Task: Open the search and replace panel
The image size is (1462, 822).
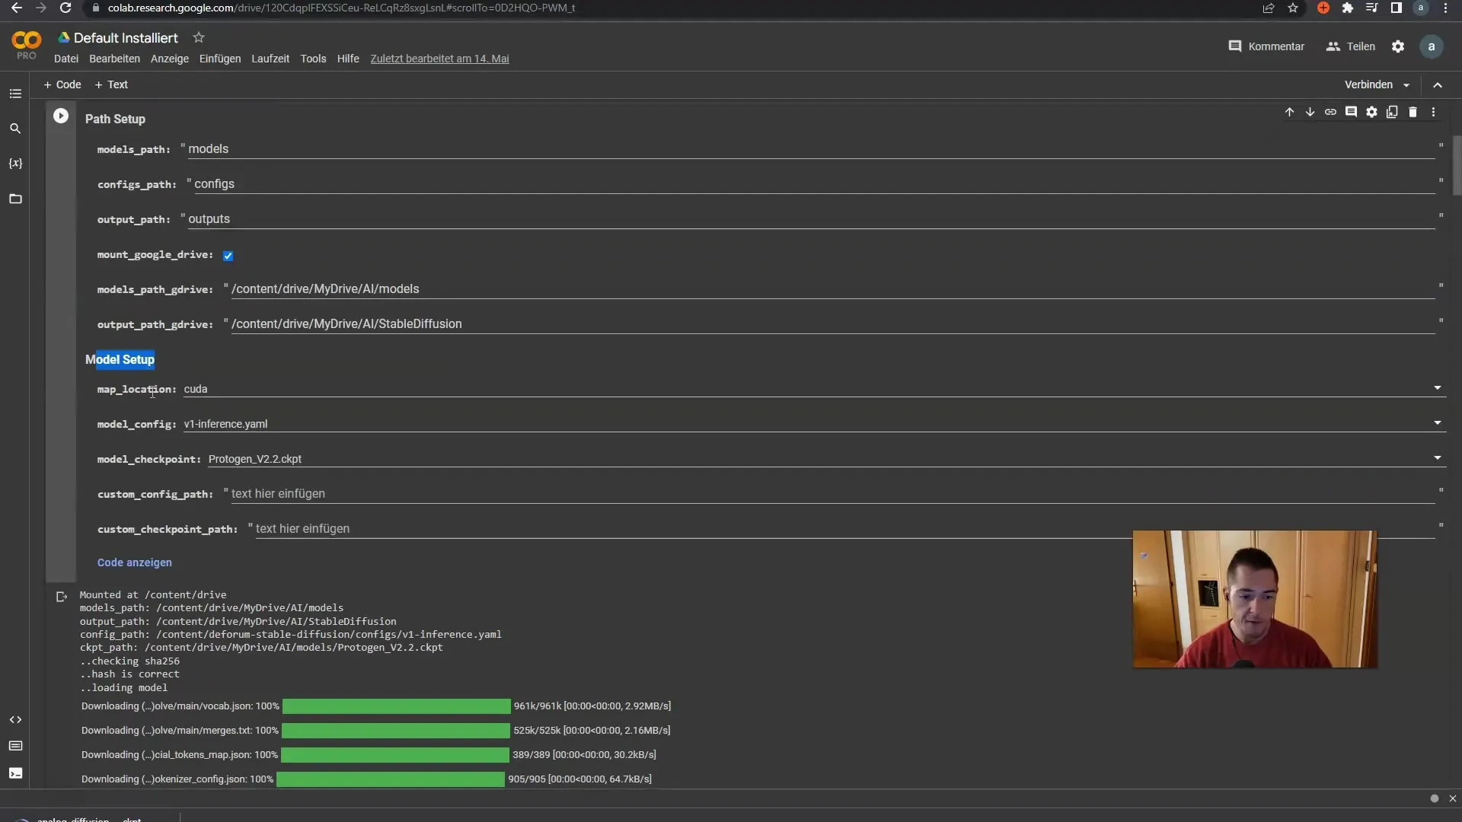Action: coord(15,129)
